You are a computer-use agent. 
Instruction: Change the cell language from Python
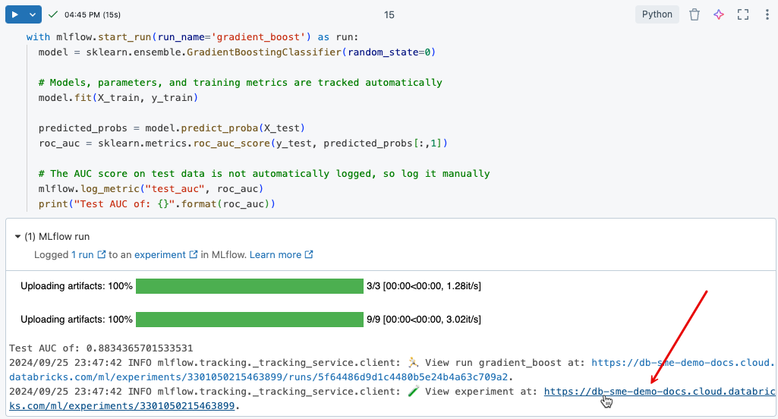(657, 14)
